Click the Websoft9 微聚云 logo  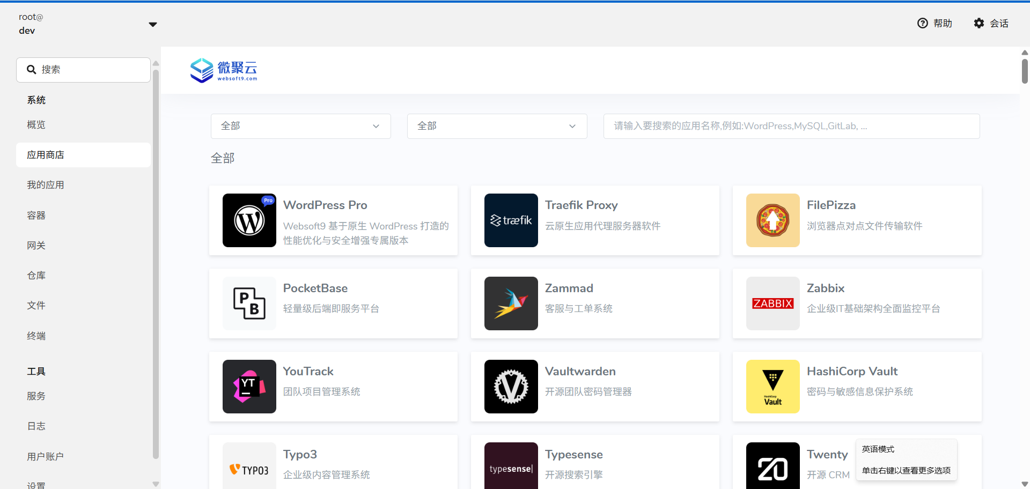224,70
